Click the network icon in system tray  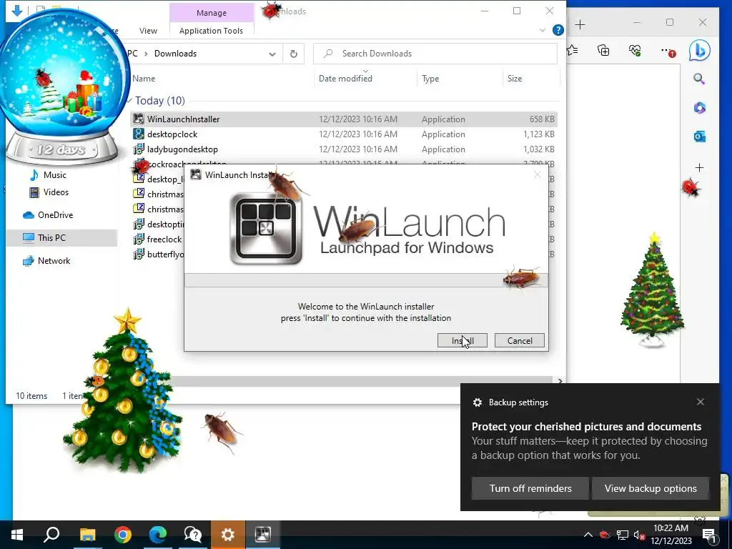click(x=623, y=535)
